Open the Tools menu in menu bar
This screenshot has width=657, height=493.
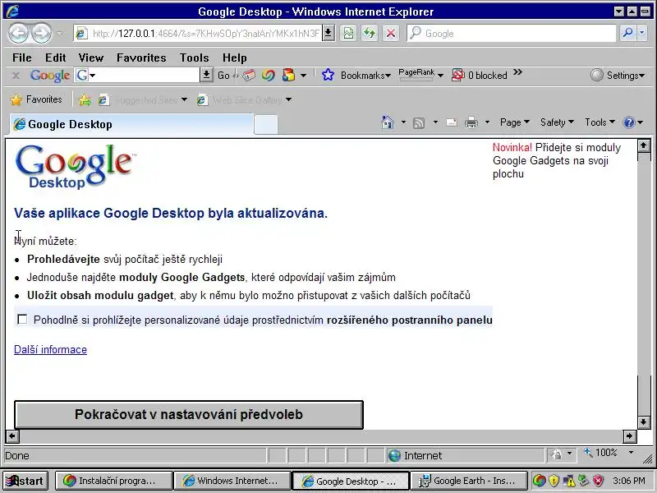pos(194,58)
